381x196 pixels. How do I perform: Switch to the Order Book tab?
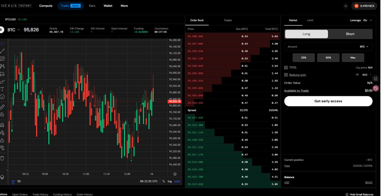[197, 20]
